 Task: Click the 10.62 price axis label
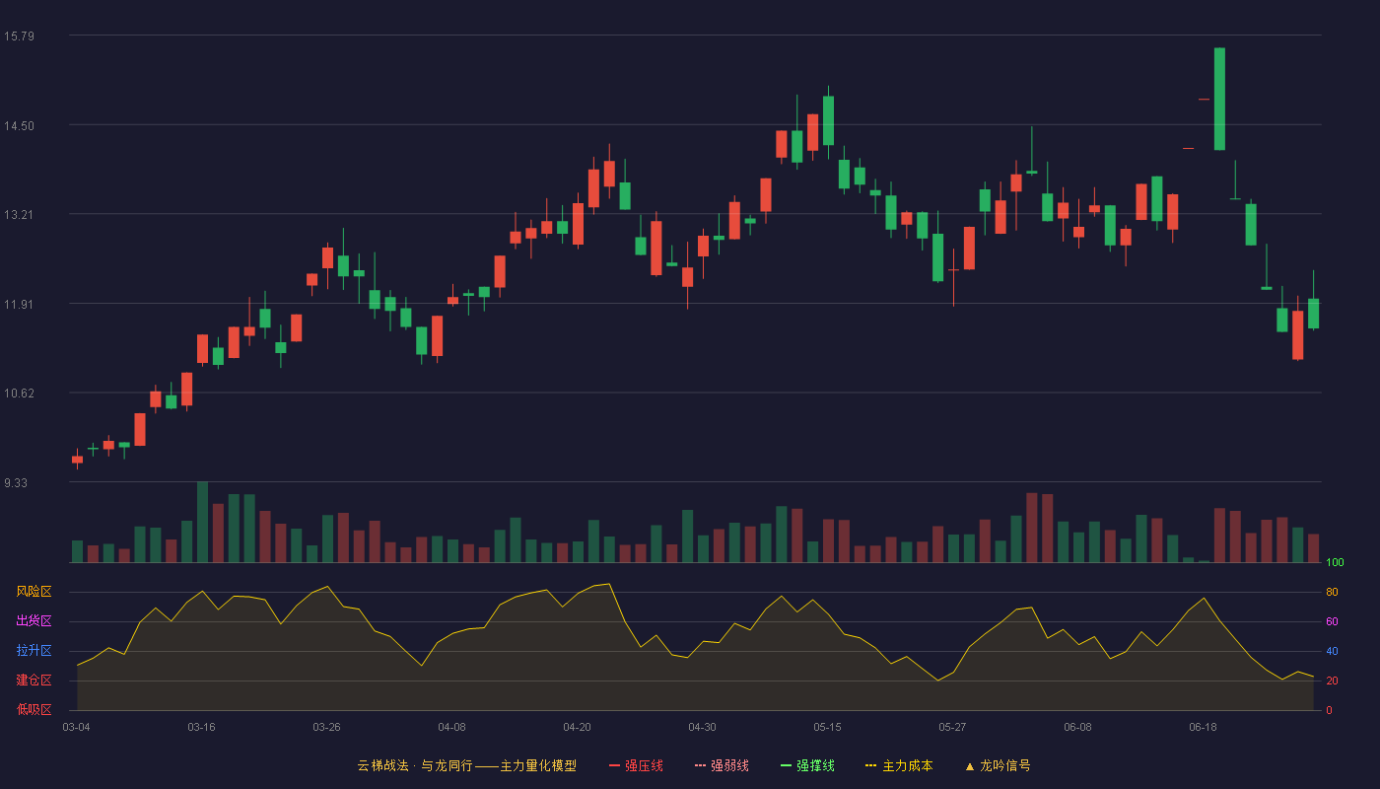click(x=20, y=394)
